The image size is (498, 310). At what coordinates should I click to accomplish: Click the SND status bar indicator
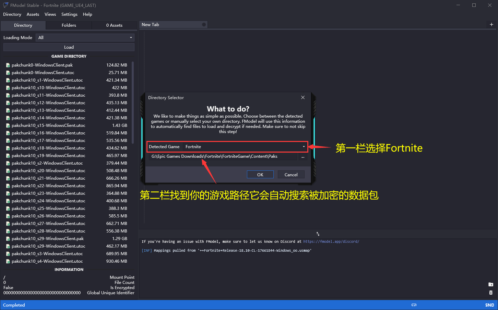point(490,305)
